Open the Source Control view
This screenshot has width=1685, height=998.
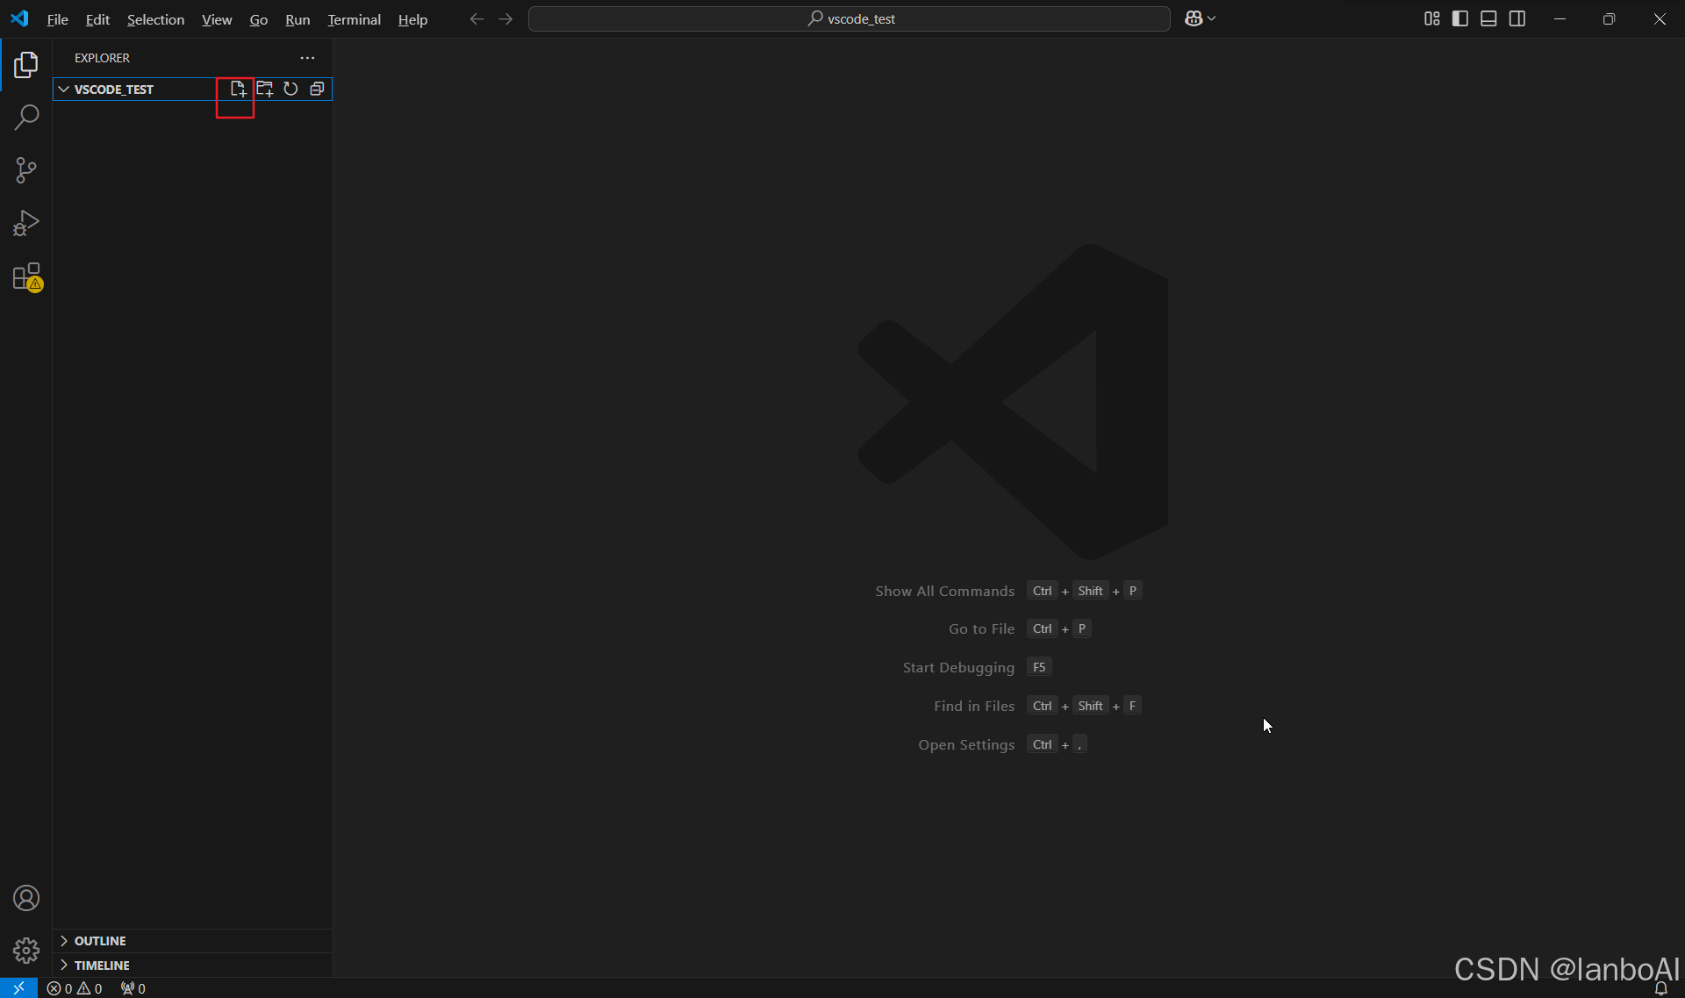(x=26, y=170)
